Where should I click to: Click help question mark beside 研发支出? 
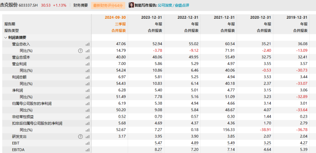coord(80,137)
